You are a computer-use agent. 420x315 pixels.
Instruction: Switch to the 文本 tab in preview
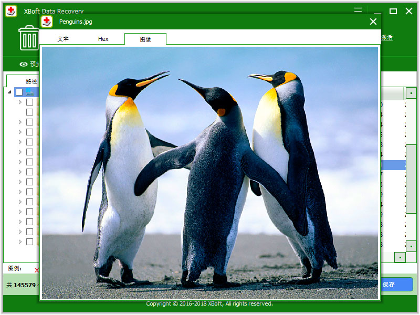point(63,39)
